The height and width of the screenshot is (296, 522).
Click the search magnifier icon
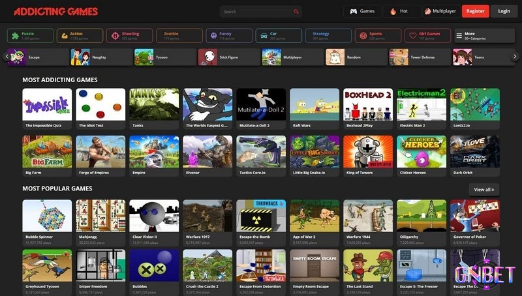click(296, 12)
